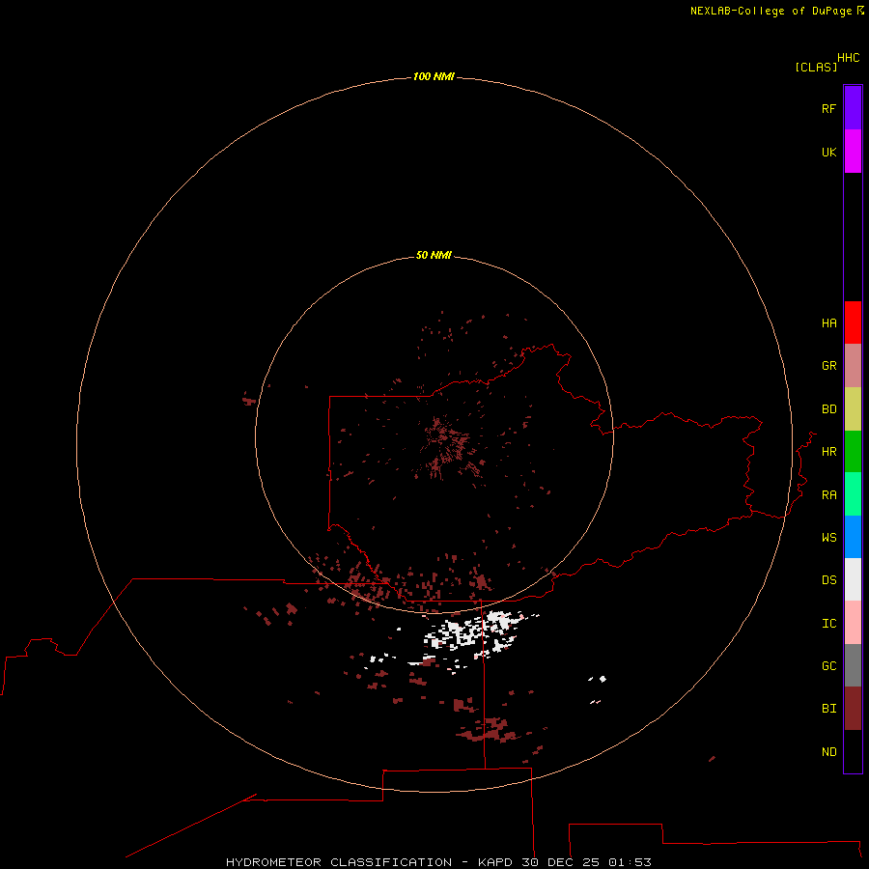Click the 50 NMI range ring label
The image size is (869, 869).
[434, 255]
